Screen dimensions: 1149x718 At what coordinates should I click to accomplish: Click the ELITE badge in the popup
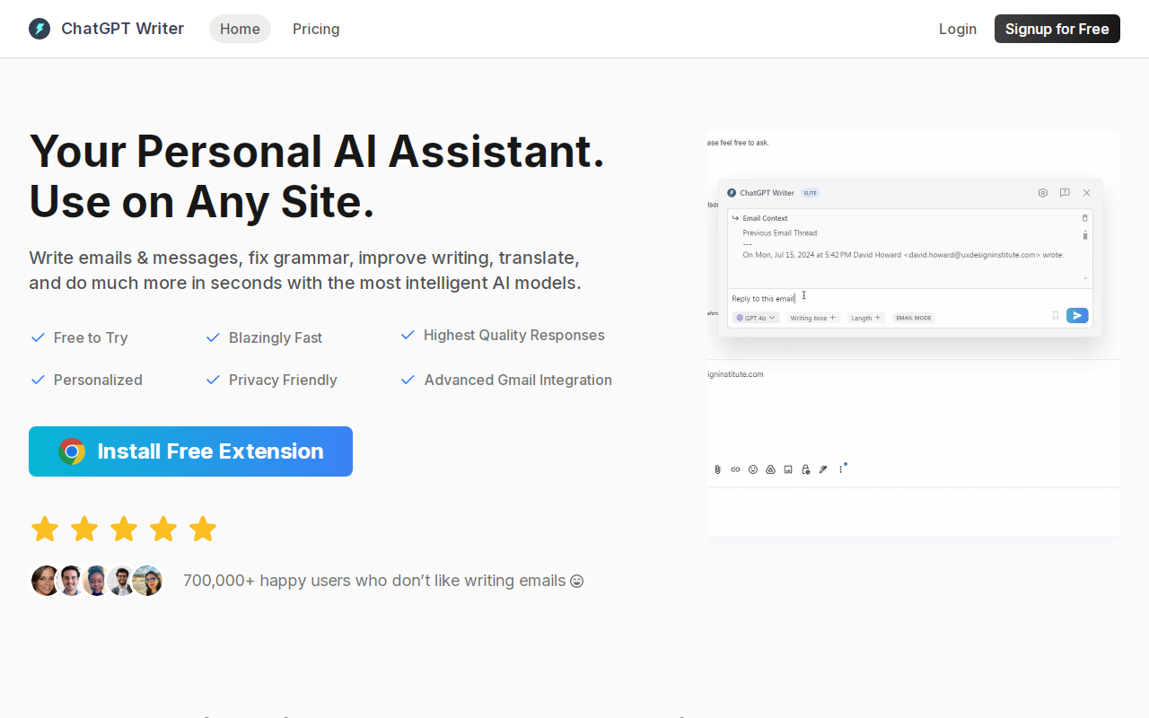811,193
